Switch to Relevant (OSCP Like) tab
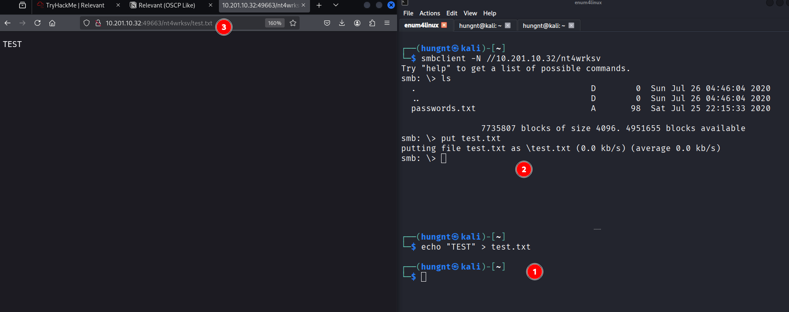Screen dimensions: 789x312 (x=167, y=5)
